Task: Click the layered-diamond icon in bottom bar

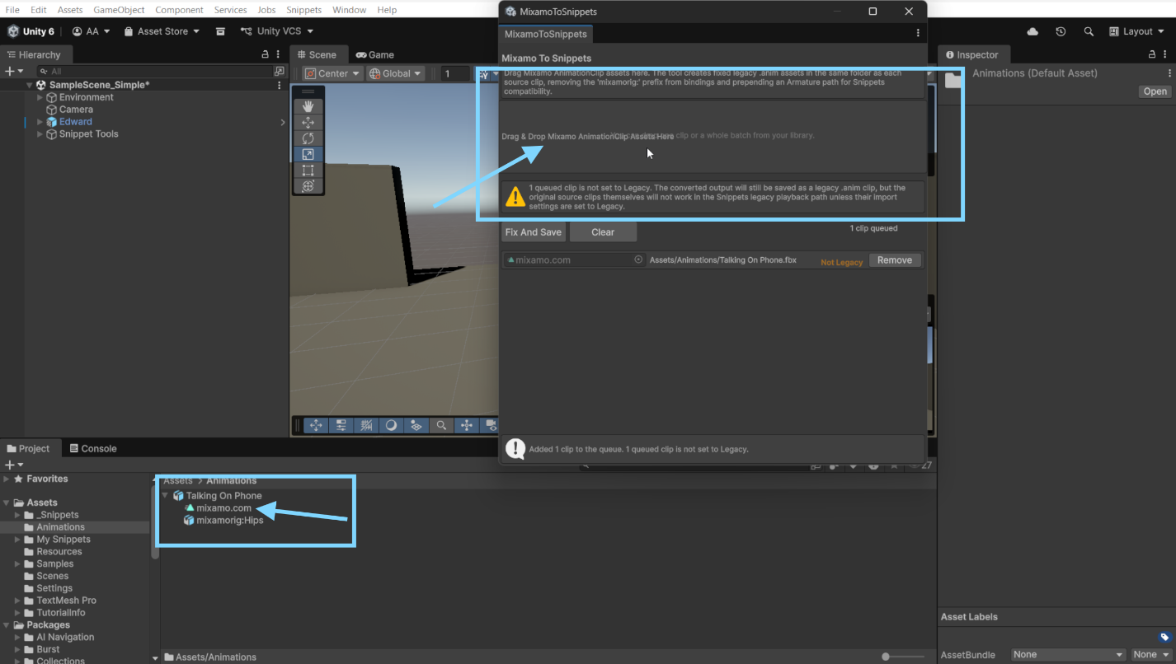Action: tap(416, 425)
